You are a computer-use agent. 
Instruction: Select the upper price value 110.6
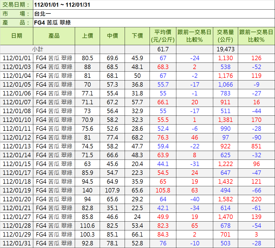(88, 226)
